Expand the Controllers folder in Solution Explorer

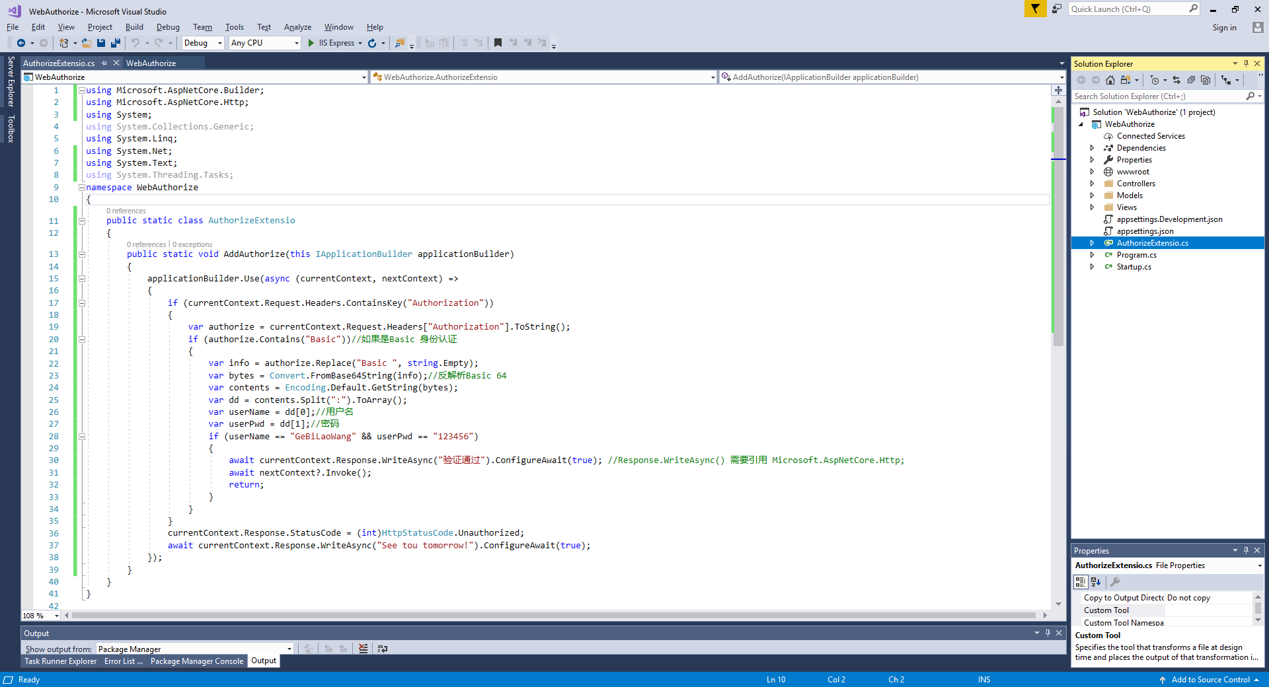pos(1093,184)
